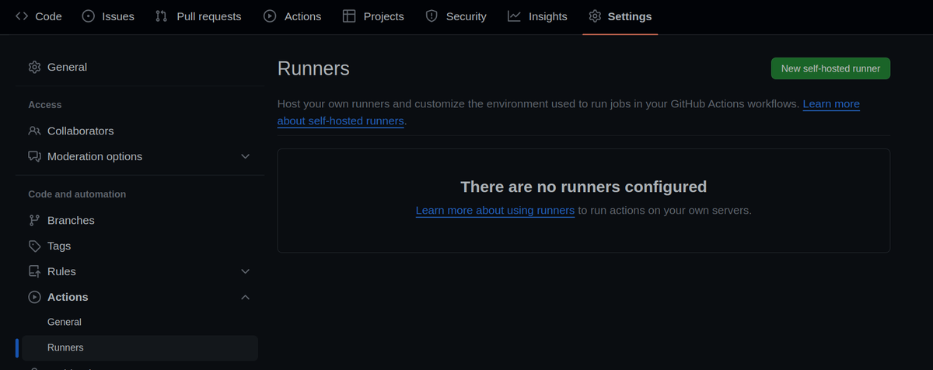Click the Issues circle-dot icon
This screenshot has height=370, width=933.
click(x=88, y=16)
